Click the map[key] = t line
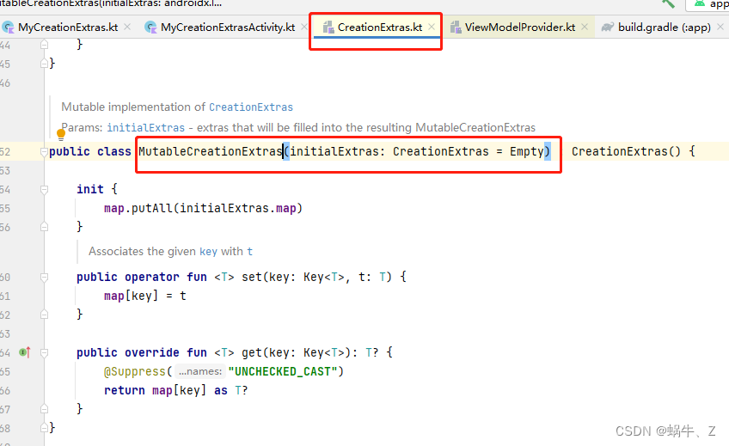Viewport: 729px width, 446px height. coord(145,296)
